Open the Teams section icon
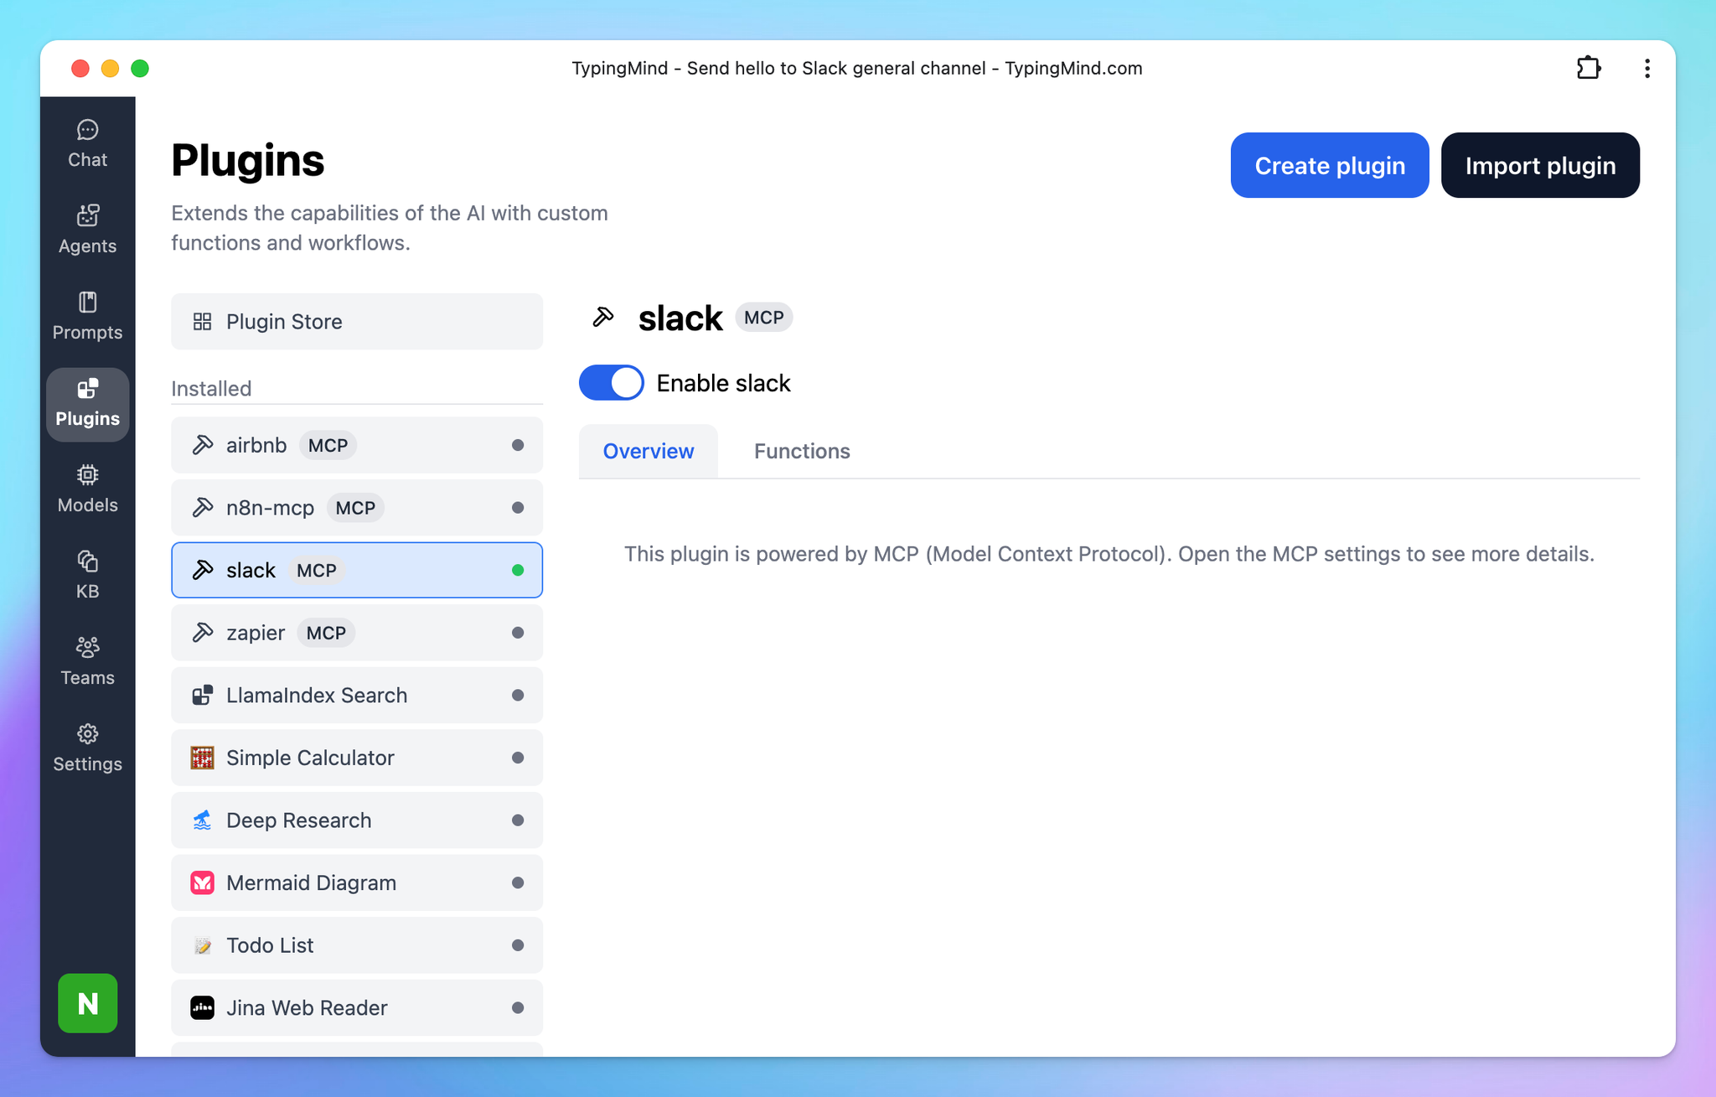Screen dimensions: 1716x1097 click(87, 648)
